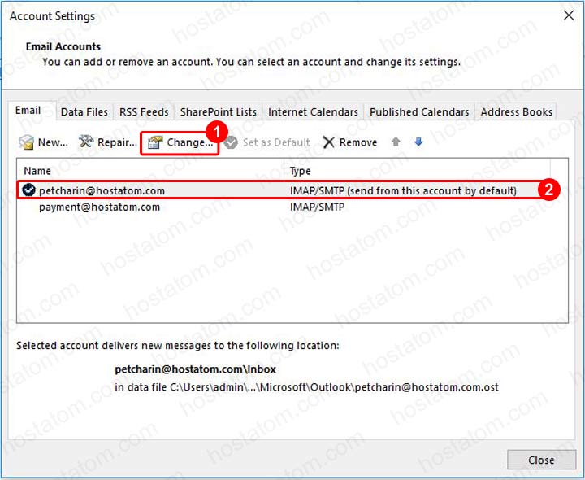
Task: Select the Email tab
Action: (x=28, y=111)
